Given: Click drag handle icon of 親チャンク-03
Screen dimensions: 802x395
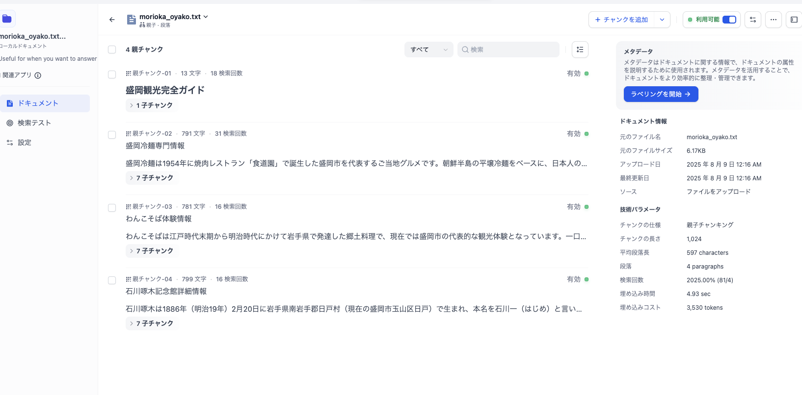Looking at the screenshot, I should 128,207.
